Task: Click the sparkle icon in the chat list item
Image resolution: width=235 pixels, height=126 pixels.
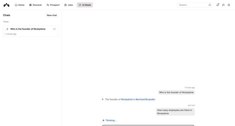Action: (7, 29)
